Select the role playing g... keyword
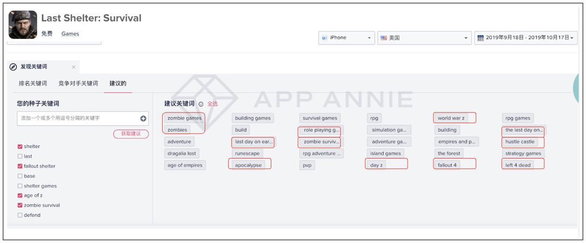The image size is (586, 243). click(x=322, y=130)
